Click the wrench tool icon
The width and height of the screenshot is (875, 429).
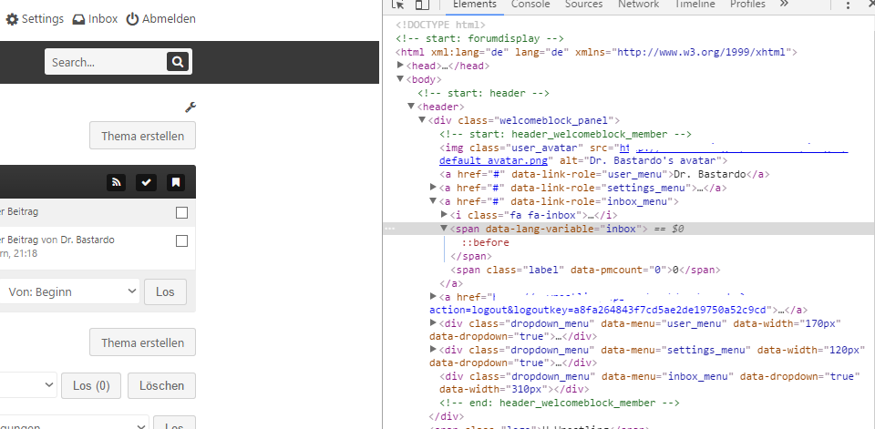tap(190, 107)
